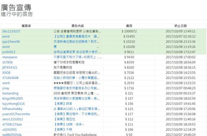Open hexlanding's buyer link
207x136 pixels.
pyautogui.click(x=10, y=93)
